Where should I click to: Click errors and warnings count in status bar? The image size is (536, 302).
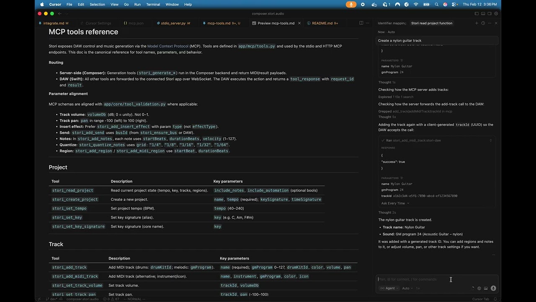click(x=111, y=299)
